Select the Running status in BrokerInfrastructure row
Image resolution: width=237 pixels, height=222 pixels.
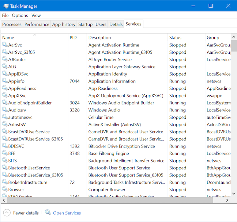point(177,182)
